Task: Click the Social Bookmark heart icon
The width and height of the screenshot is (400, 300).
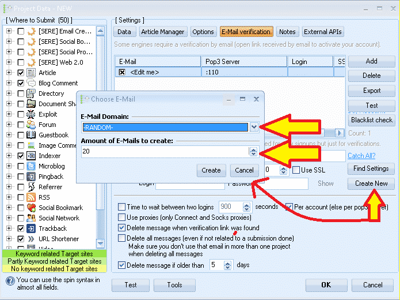Action: [x=31, y=208]
